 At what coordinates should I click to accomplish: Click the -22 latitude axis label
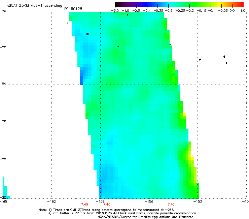3,47
